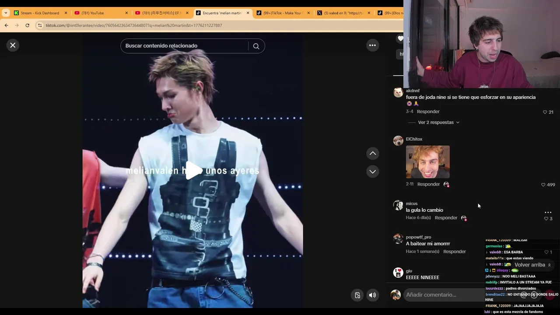Play the paused video
The height and width of the screenshot is (315, 560).
(193, 170)
